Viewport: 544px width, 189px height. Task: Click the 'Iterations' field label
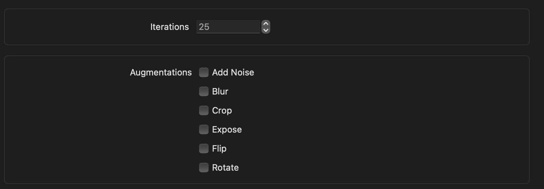(169, 27)
